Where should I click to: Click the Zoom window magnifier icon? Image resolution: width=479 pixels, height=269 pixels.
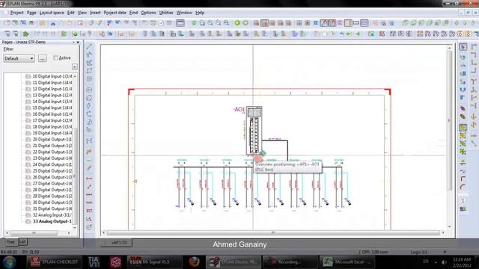[x=202, y=23]
